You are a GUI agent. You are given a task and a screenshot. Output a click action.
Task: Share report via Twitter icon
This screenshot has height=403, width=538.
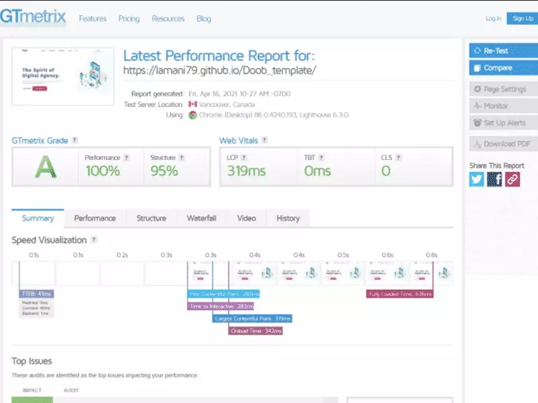click(477, 179)
